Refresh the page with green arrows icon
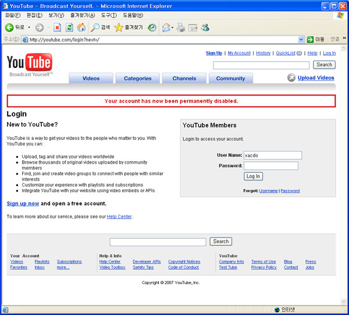349x315 pixels. tap(69, 27)
